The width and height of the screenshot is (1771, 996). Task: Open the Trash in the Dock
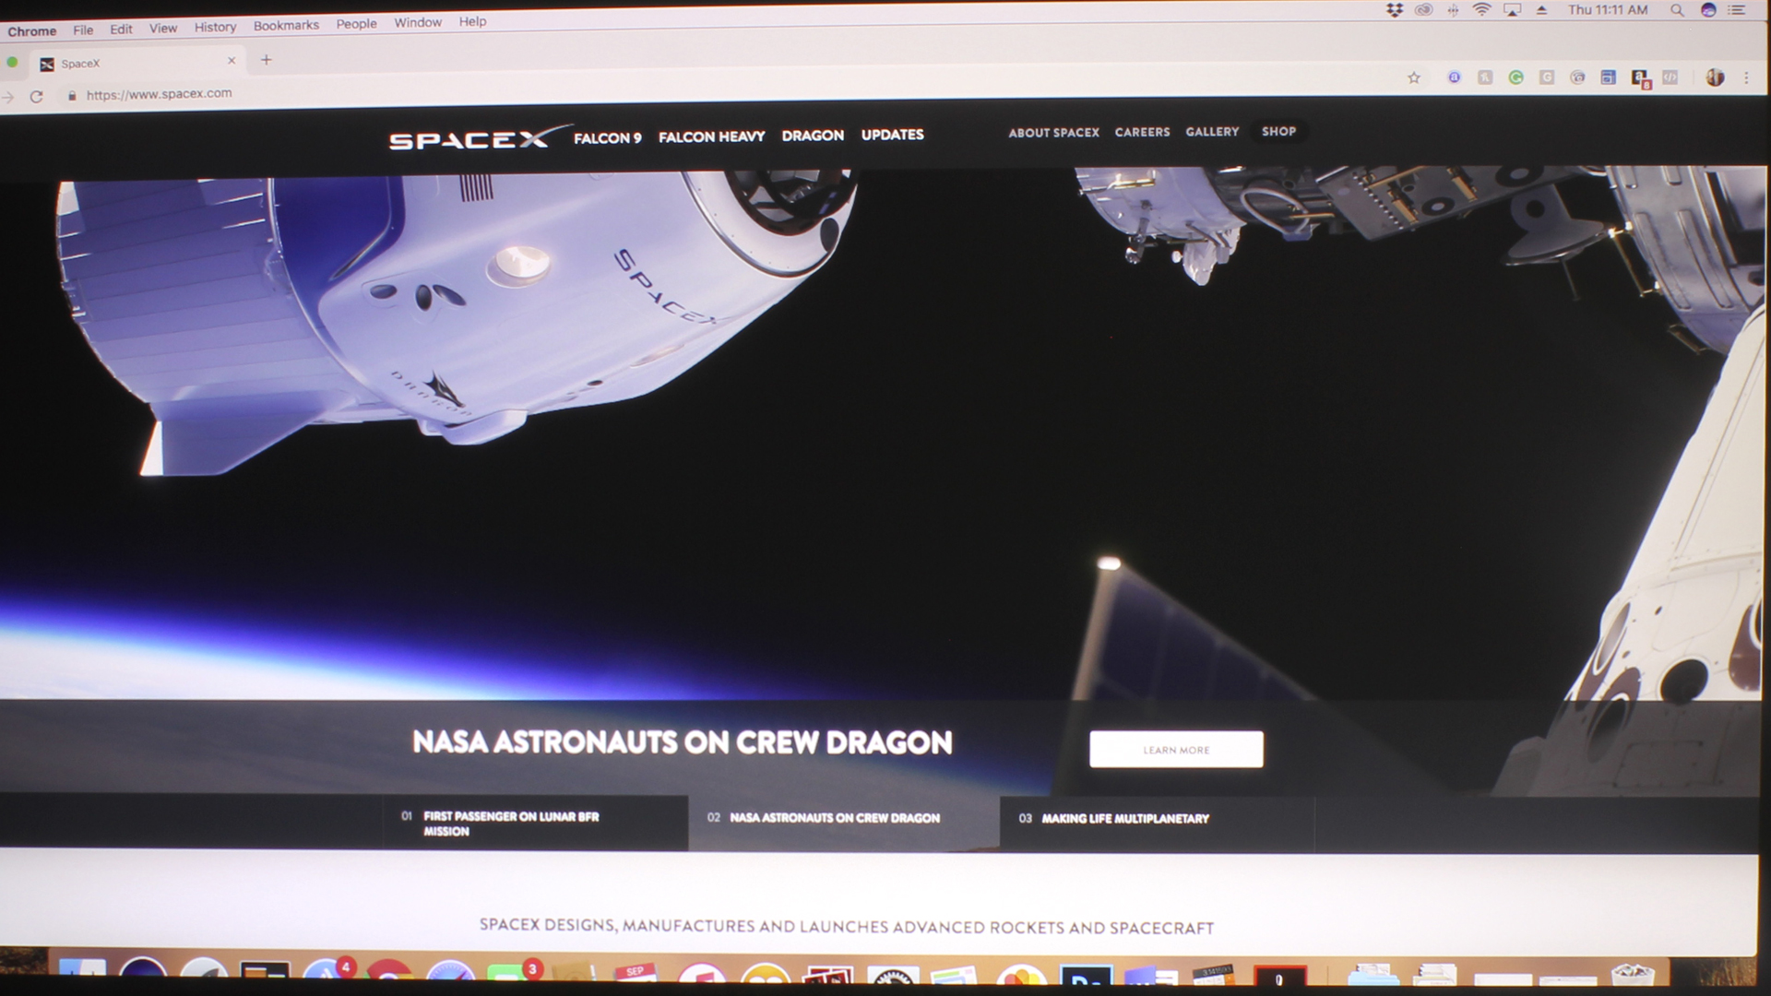(1633, 974)
